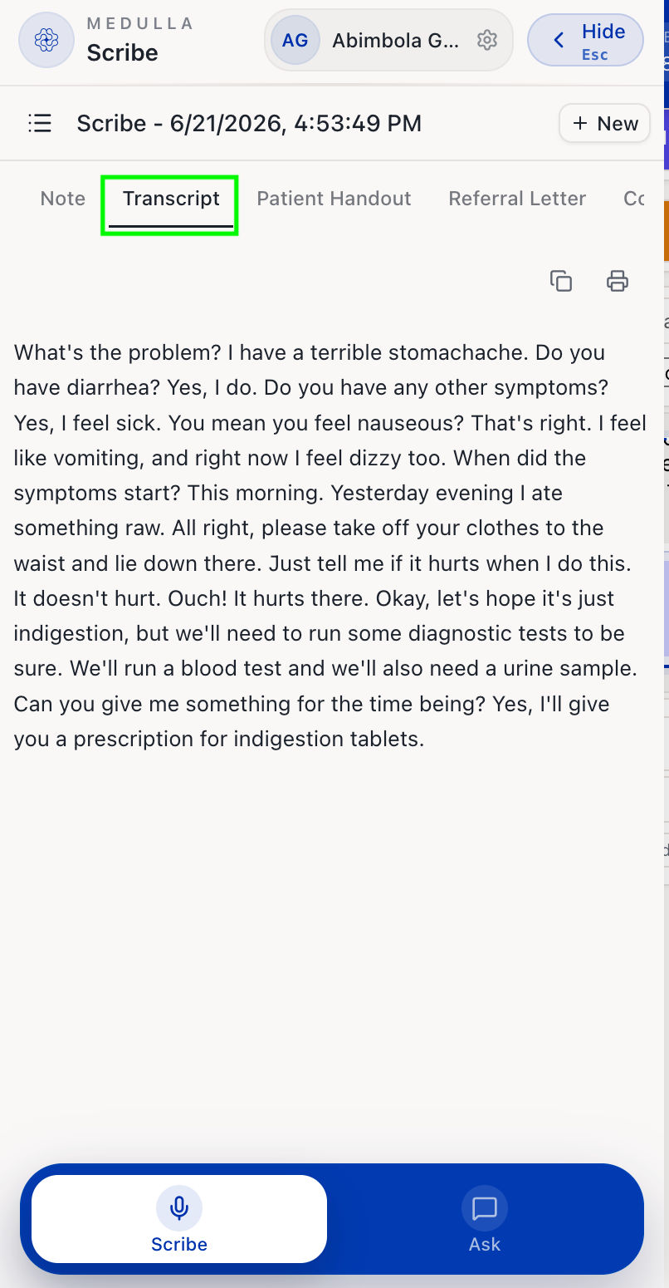Click the partially visible Co... tab
Image resolution: width=669 pixels, height=1288 pixels.
tap(634, 199)
